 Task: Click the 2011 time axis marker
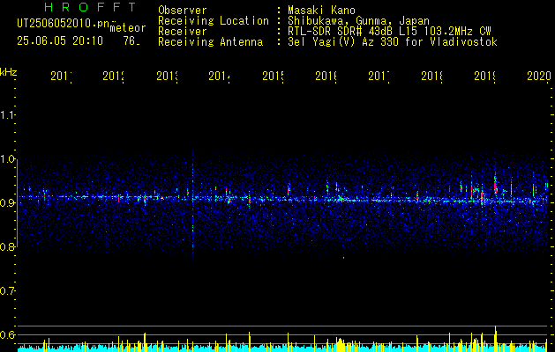pos(61,76)
